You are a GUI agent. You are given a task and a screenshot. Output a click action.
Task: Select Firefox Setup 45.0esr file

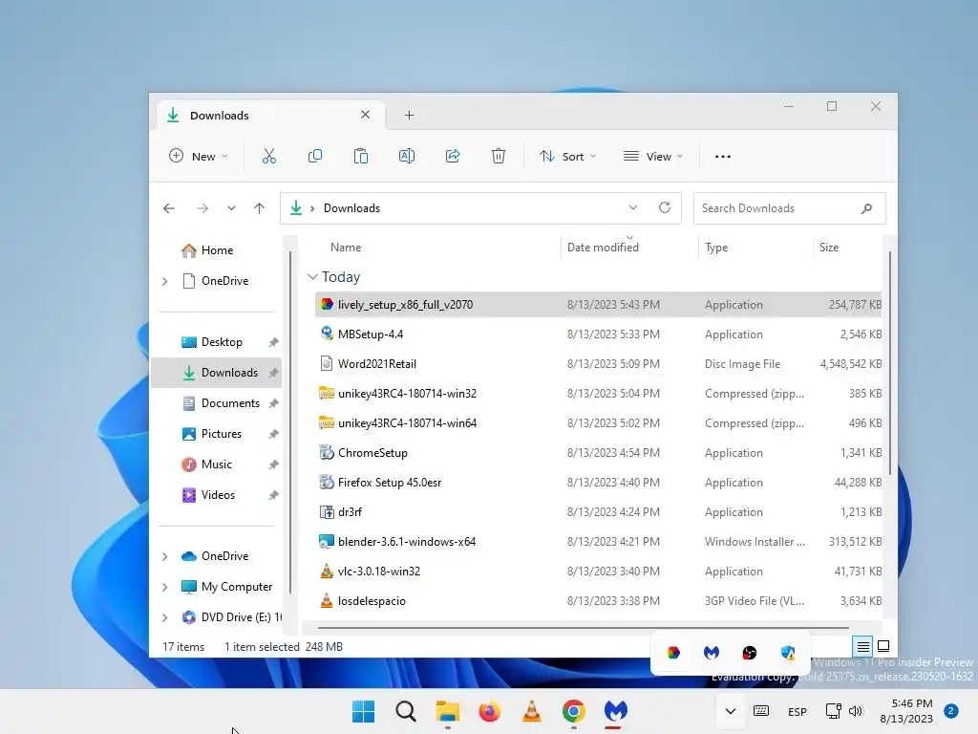(598, 483)
